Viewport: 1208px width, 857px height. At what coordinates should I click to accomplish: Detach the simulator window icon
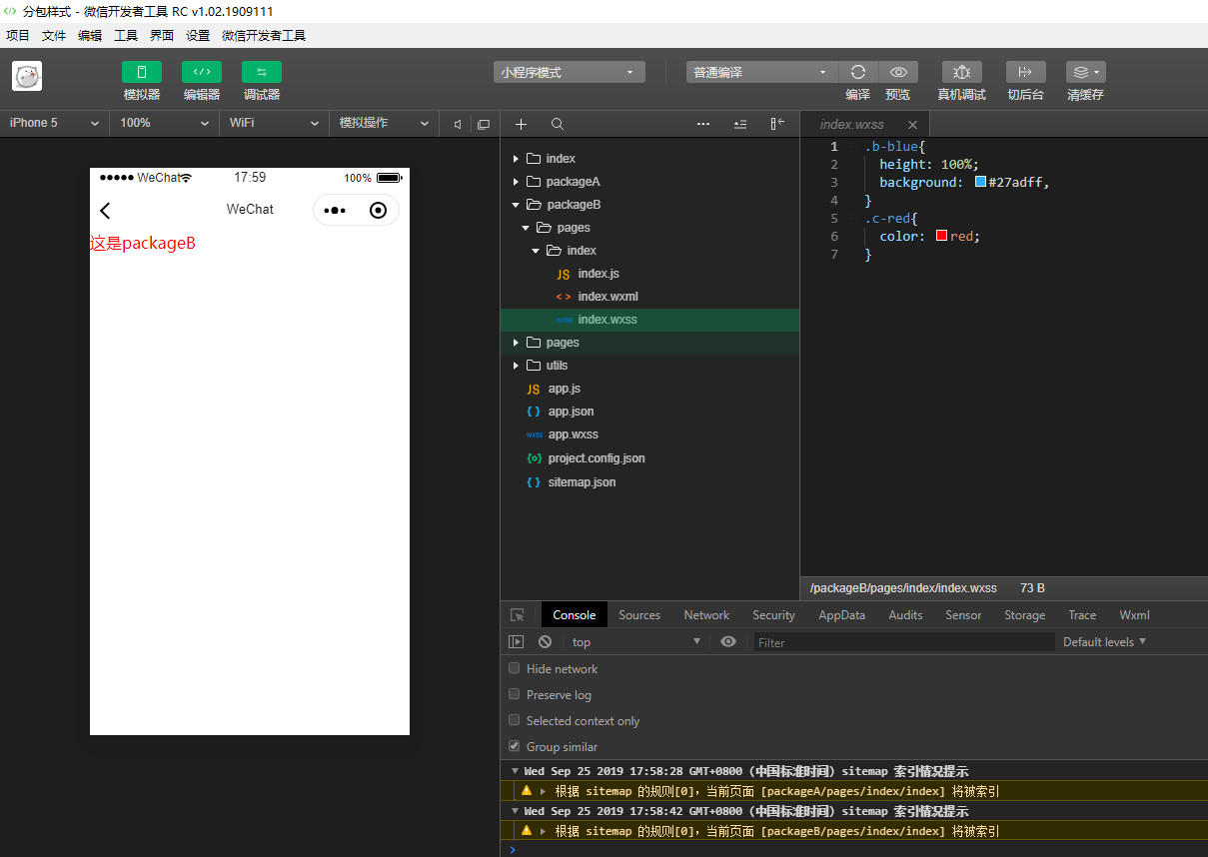484,124
